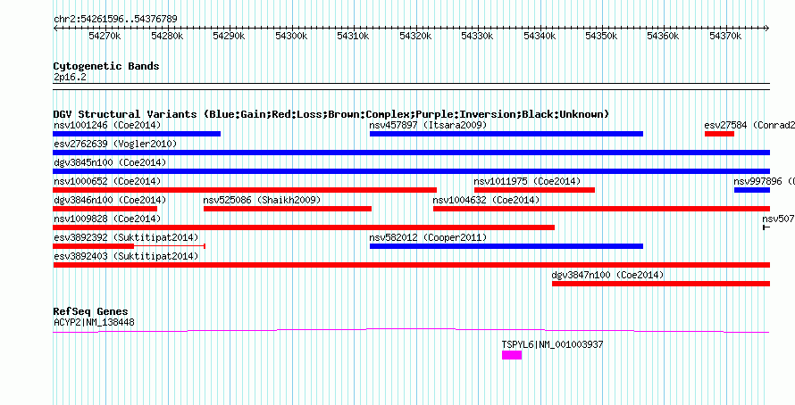The width and height of the screenshot is (795, 405).
Task: Click the nsv525086 (Shaikh2009) loss bar
Action: [x=288, y=209]
